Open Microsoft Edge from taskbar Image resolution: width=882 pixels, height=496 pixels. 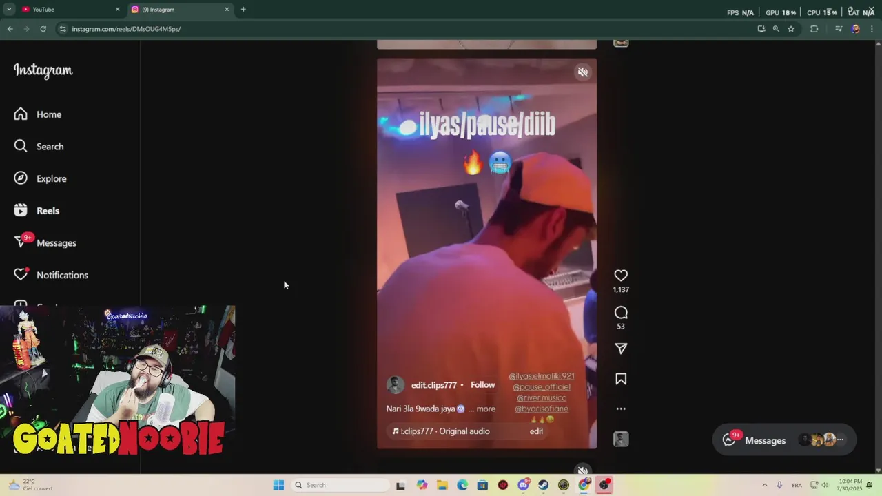462,485
